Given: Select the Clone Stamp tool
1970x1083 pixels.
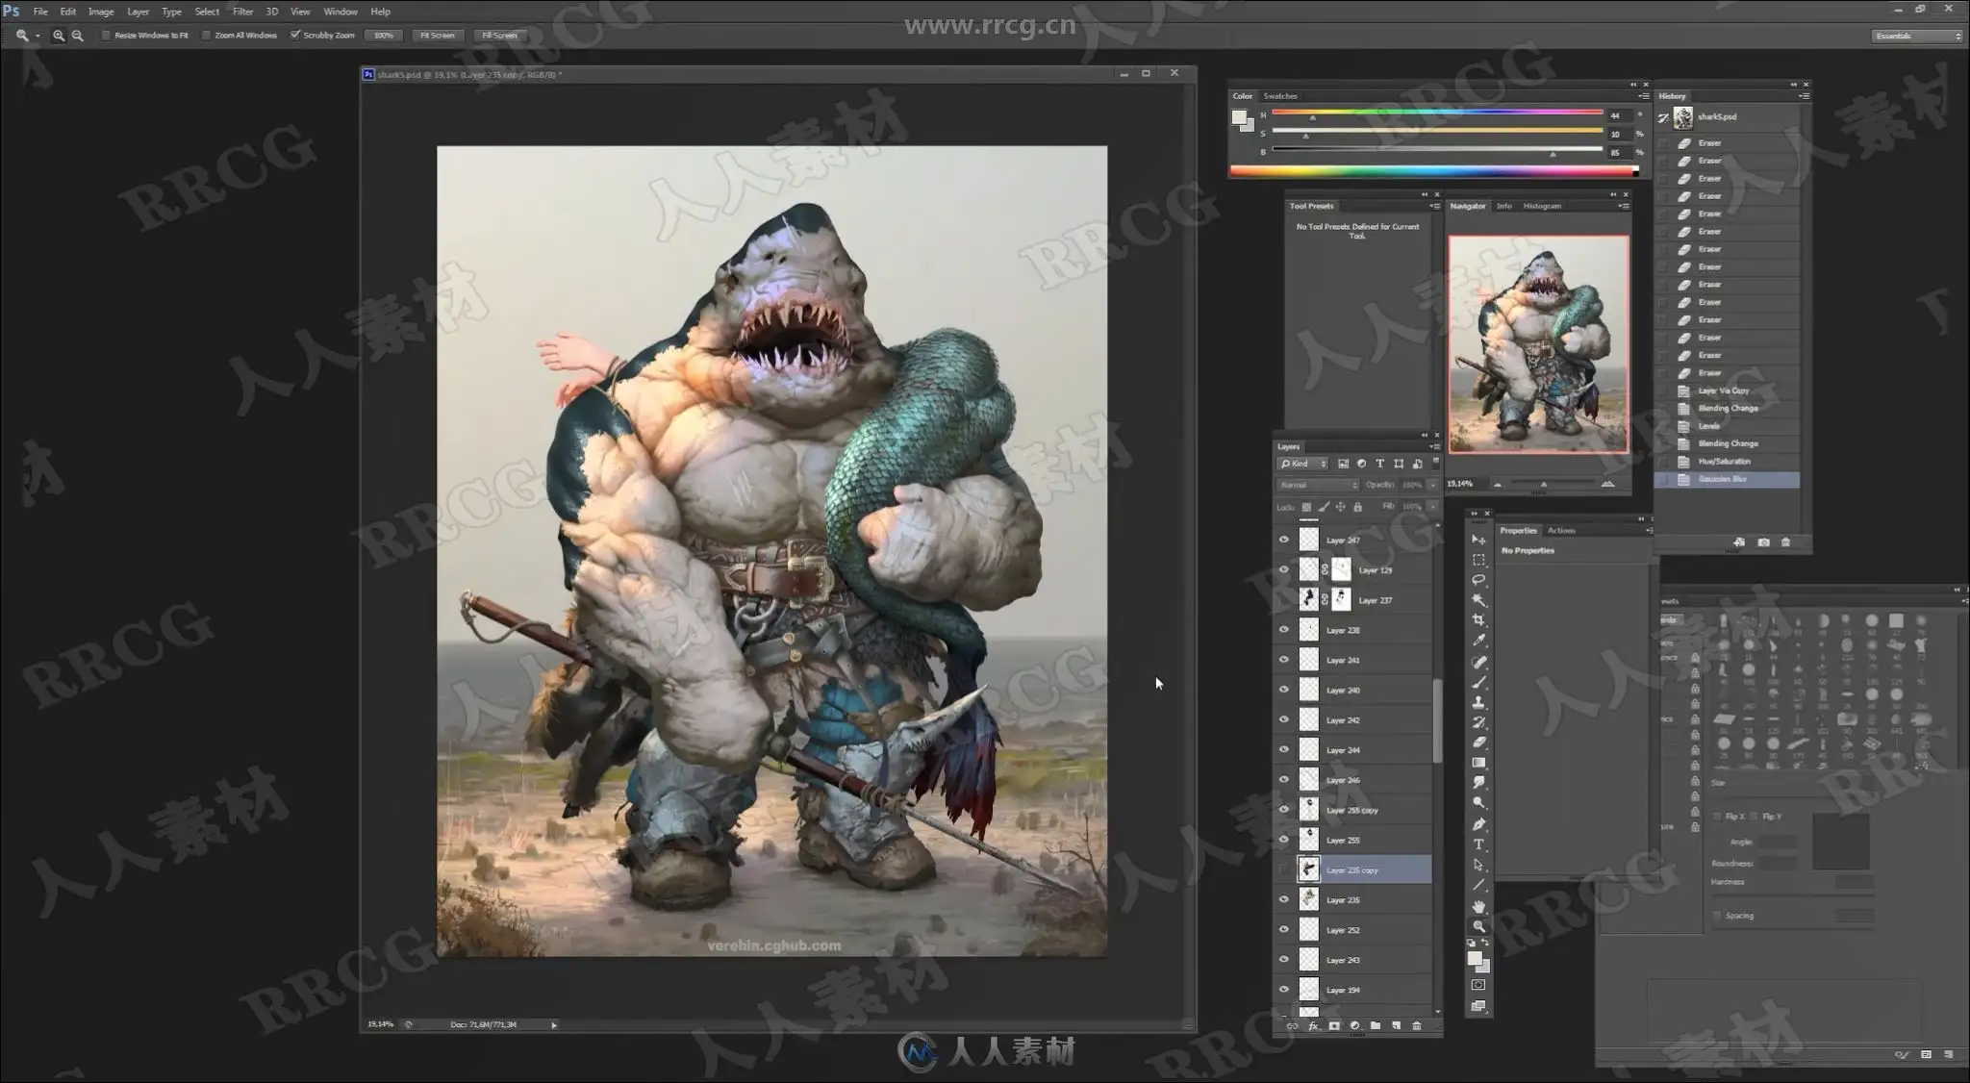Looking at the screenshot, I should coord(1478,702).
